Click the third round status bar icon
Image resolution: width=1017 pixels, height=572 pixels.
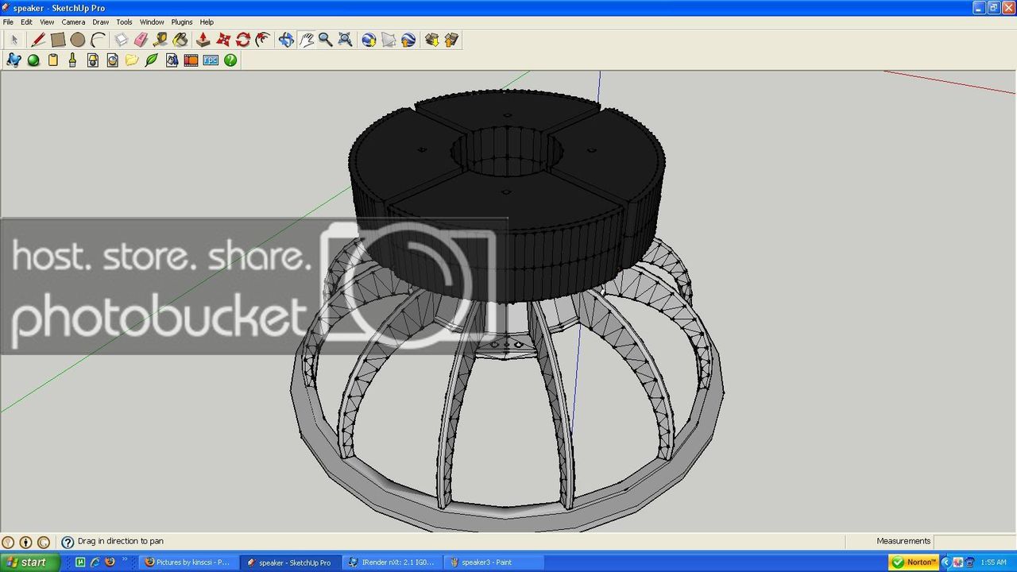click(43, 542)
